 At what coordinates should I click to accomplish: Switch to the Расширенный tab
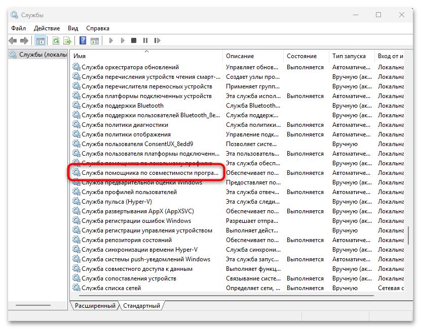pyautogui.click(x=95, y=306)
